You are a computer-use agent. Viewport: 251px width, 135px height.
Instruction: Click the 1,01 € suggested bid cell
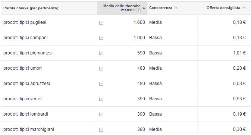pyautogui.click(x=239, y=53)
